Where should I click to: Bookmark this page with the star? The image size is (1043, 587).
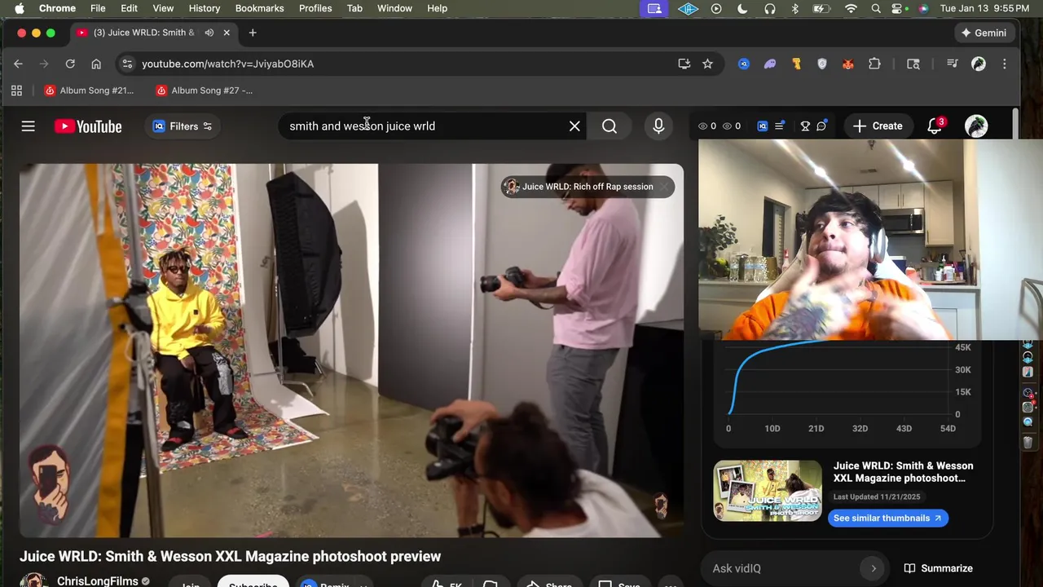[707, 64]
